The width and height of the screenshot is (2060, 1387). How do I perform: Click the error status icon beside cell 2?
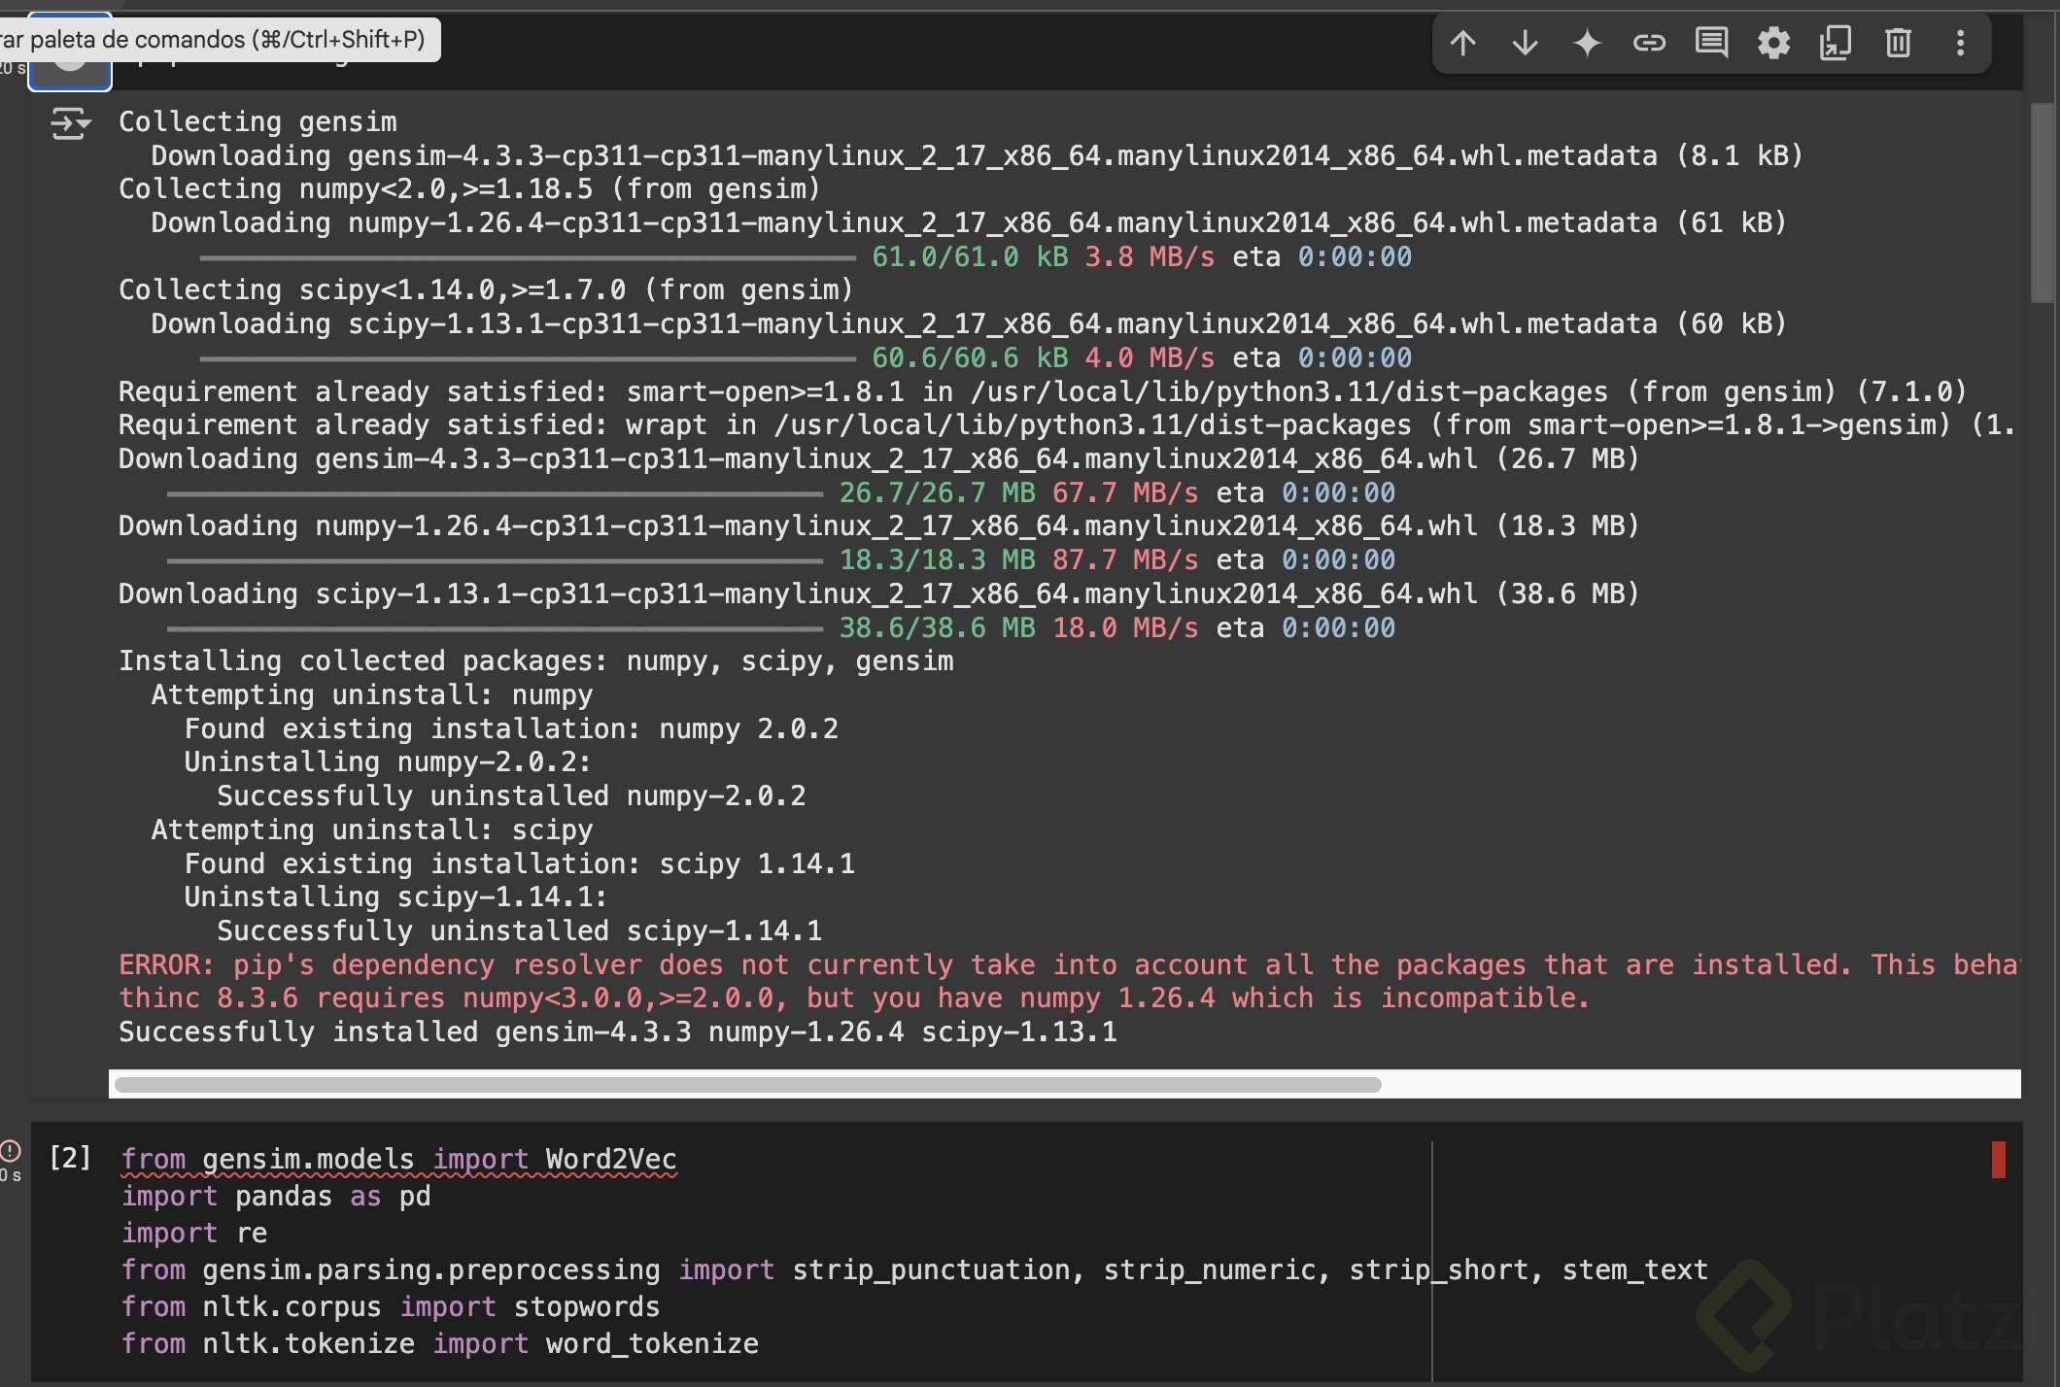click(x=11, y=1151)
